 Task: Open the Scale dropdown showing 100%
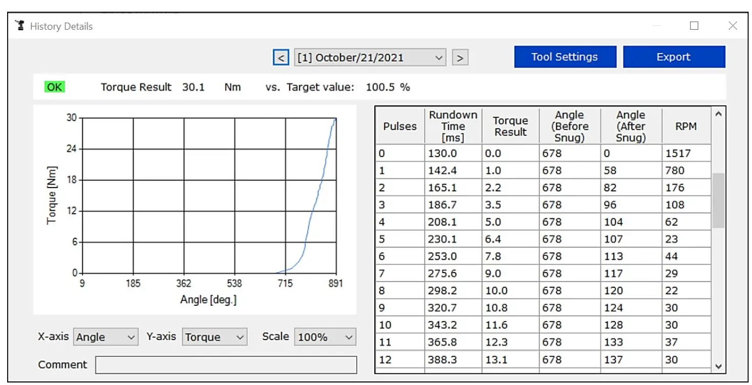click(x=325, y=337)
